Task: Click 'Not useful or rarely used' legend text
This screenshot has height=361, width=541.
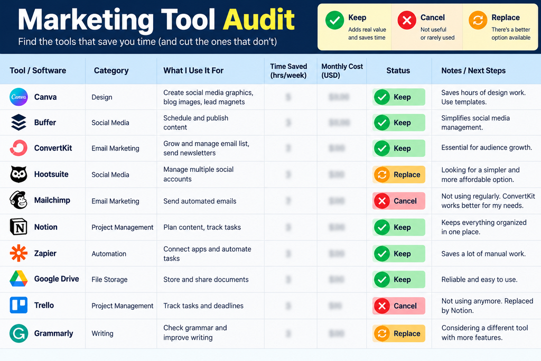Action: pyautogui.click(x=437, y=33)
